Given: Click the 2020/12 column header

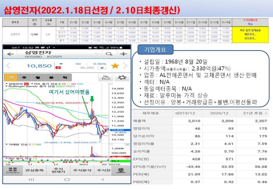Looking at the screenshot, I should (x=219, y=113).
